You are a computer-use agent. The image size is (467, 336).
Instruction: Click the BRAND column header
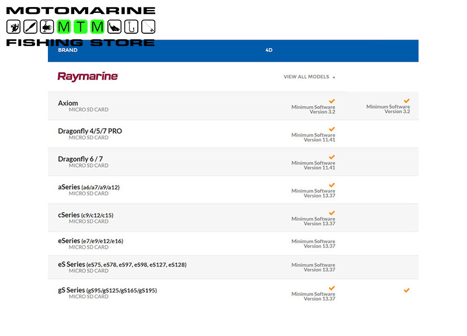(68, 50)
